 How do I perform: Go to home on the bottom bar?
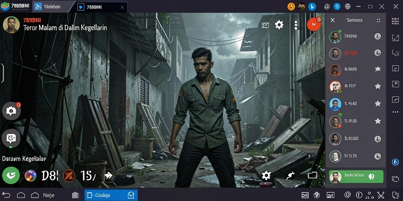point(21,195)
